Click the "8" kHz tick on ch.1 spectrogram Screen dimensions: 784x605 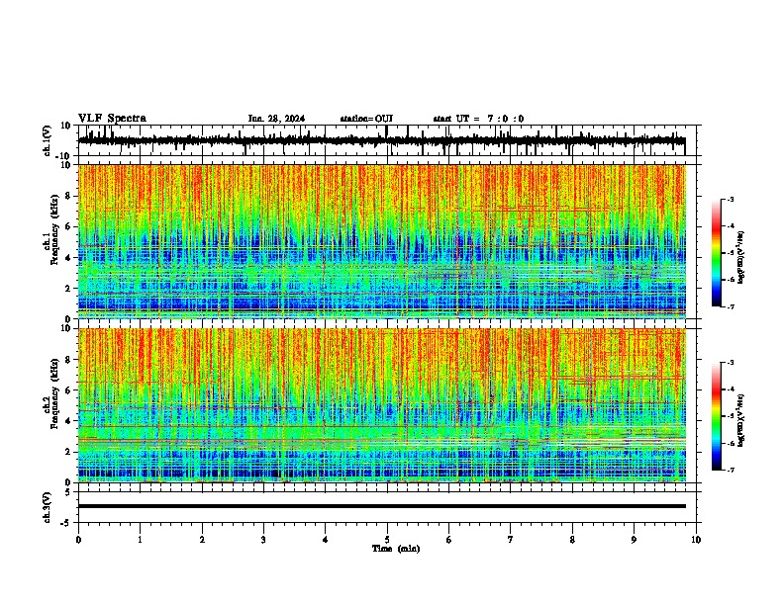(x=68, y=196)
